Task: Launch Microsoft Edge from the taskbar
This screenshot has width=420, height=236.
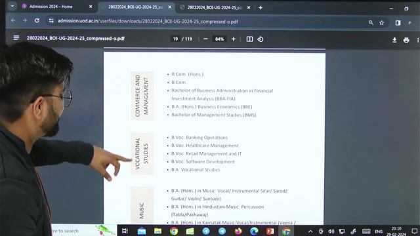Action: tap(254, 231)
